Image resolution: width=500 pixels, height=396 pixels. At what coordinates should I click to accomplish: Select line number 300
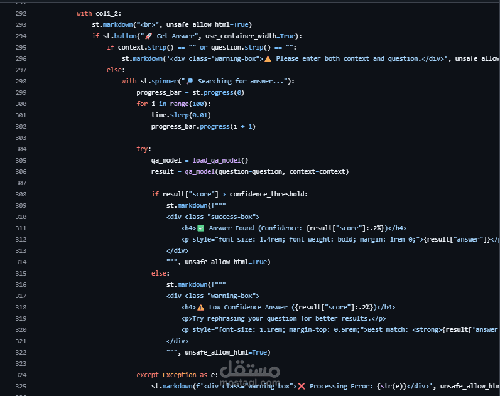pos(21,104)
